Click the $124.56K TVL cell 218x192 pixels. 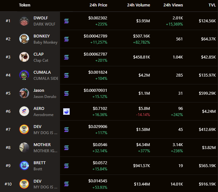point(207,21)
